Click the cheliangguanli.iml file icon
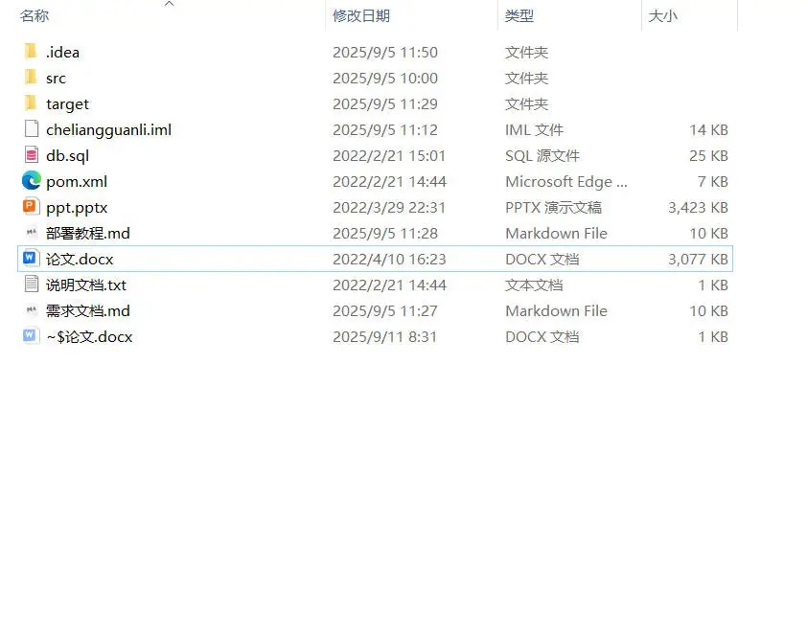The height and width of the screenshot is (638, 807). coord(32,128)
